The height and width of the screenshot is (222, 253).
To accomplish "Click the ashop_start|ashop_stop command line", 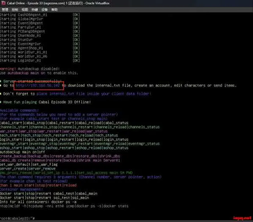I will [x=64, y=148].
